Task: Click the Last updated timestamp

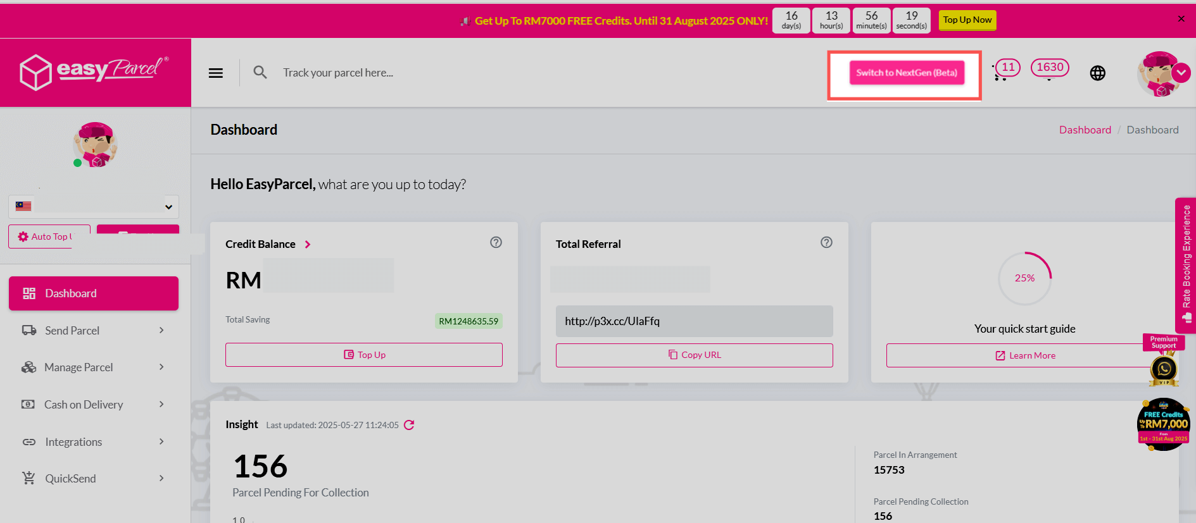Action: click(332, 425)
